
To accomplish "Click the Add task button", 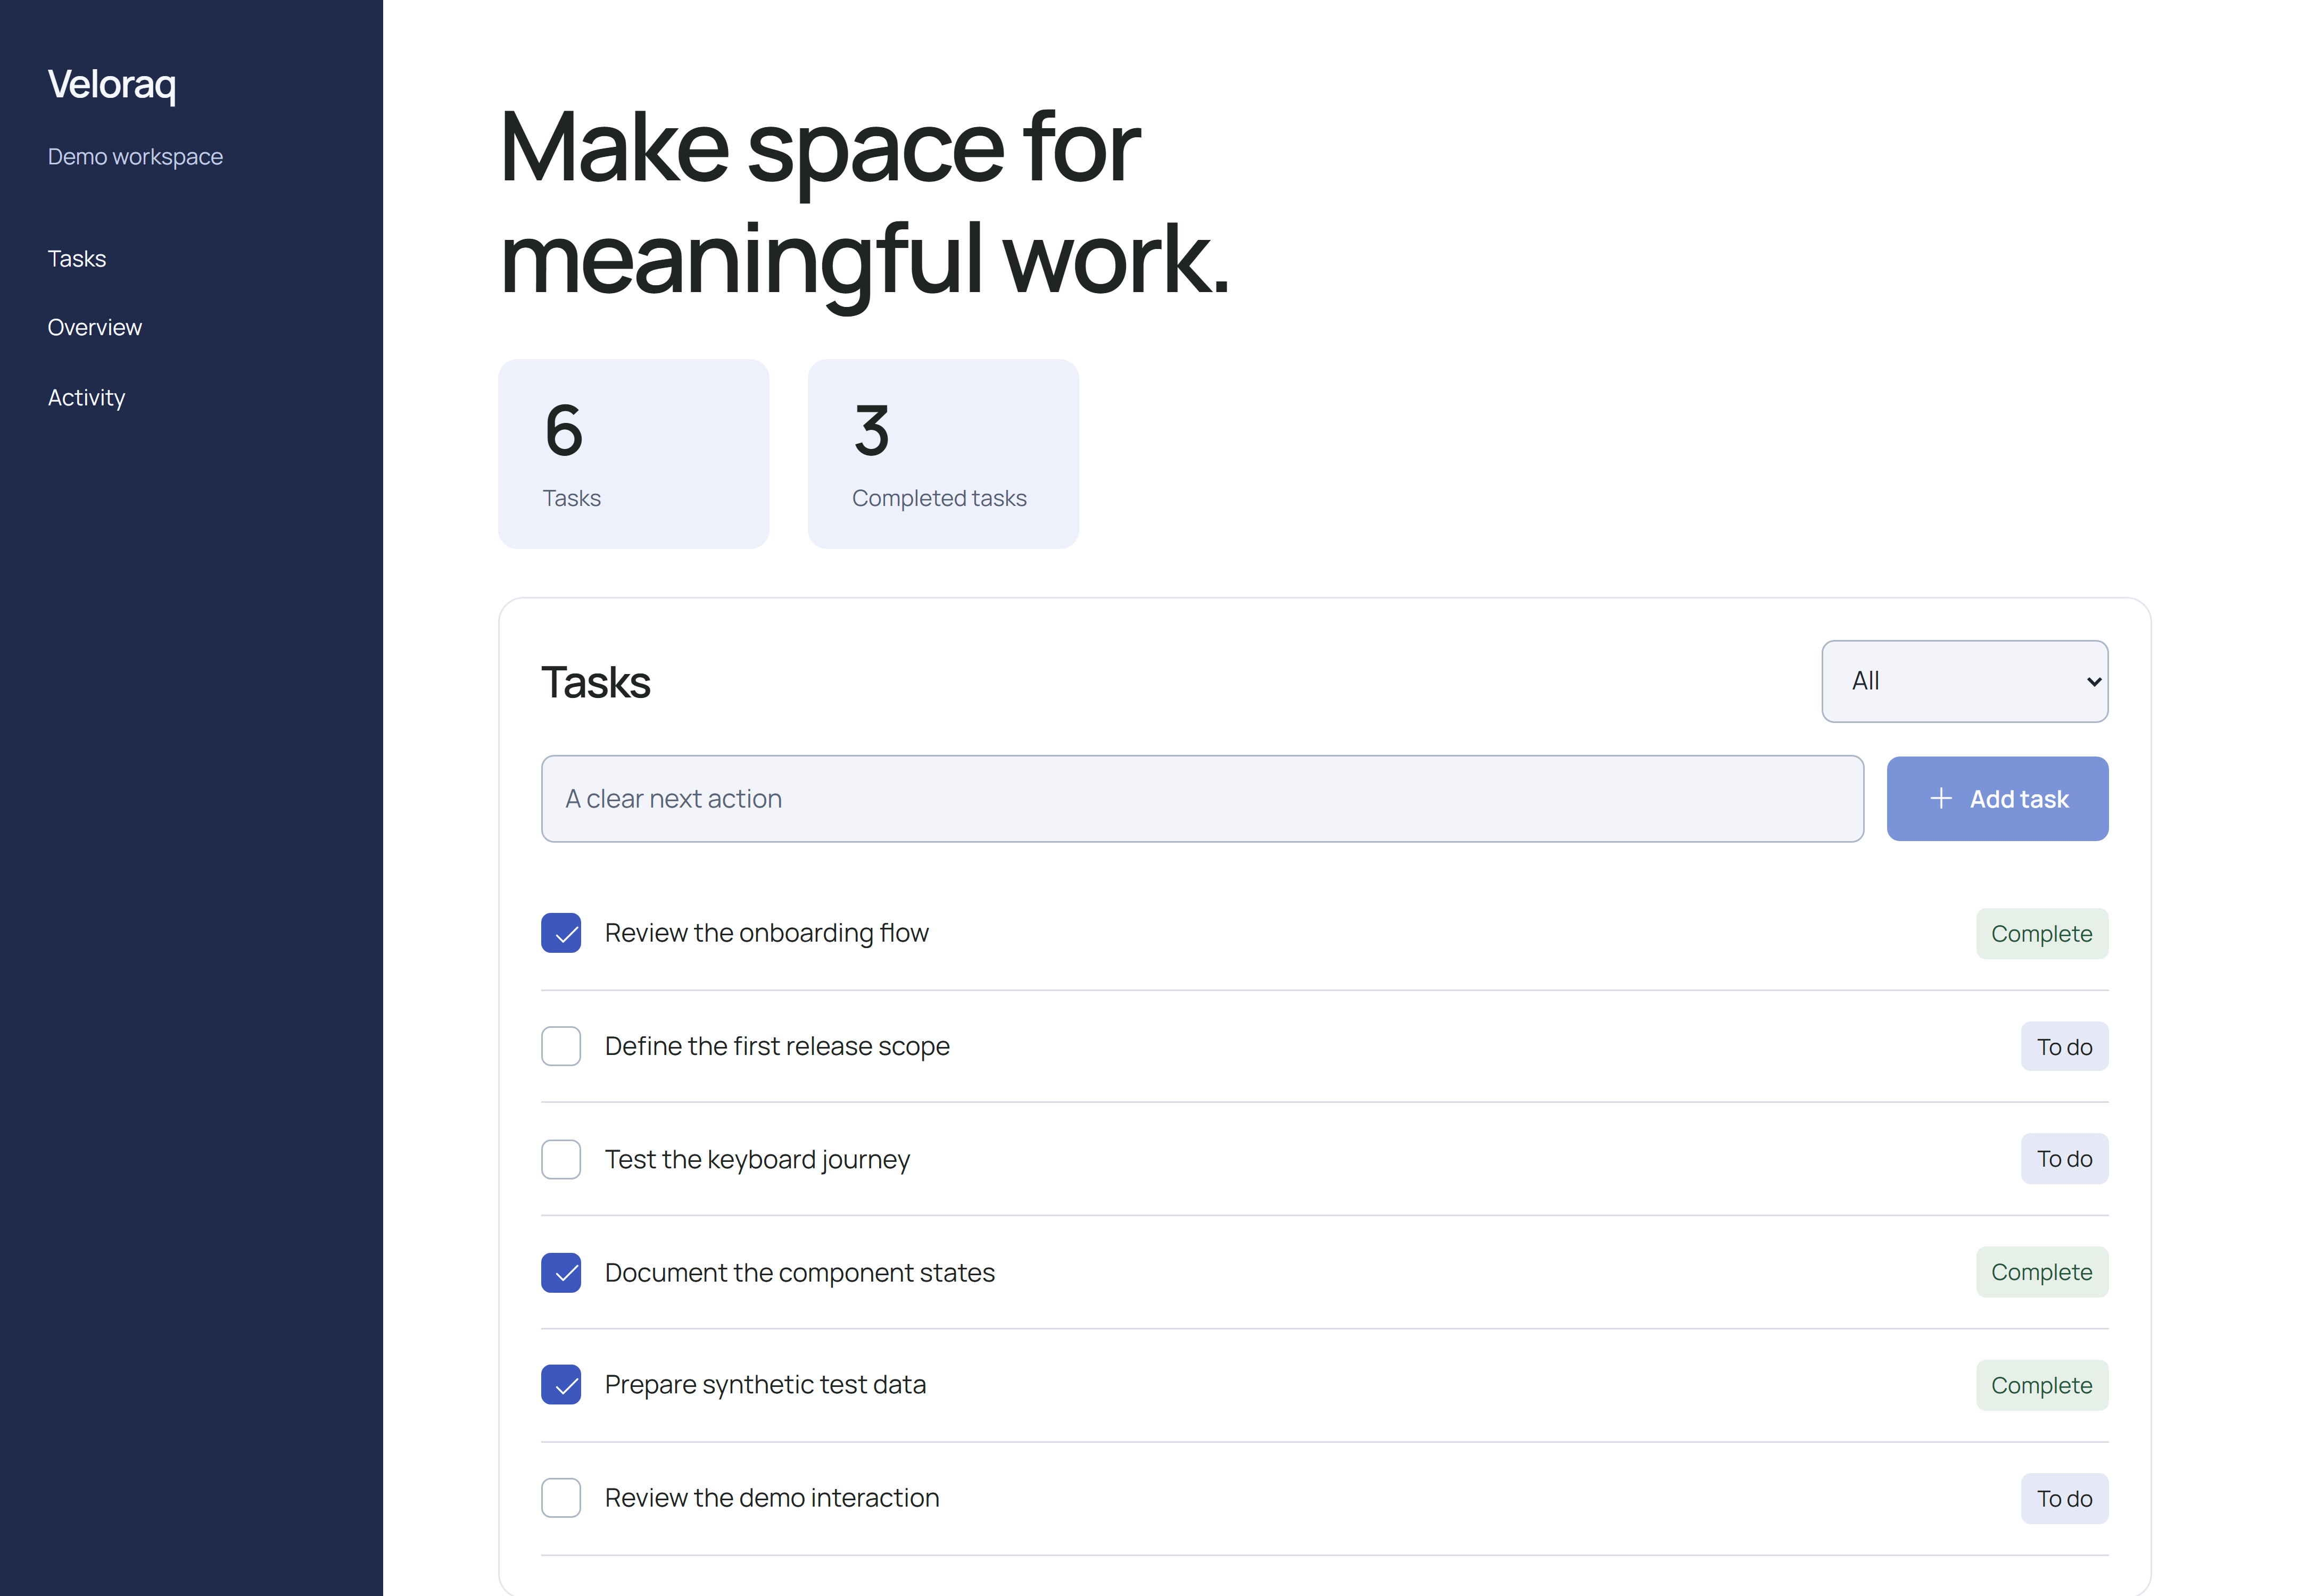I will 1997,799.
